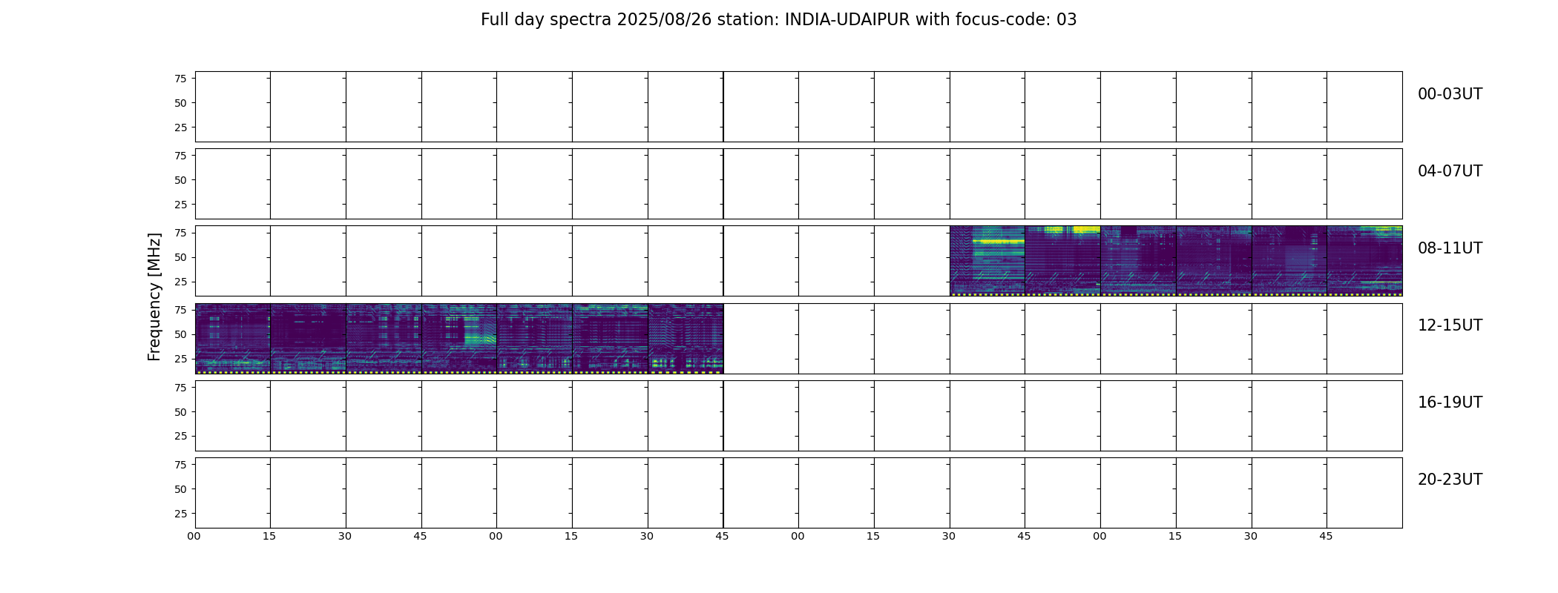This screenshot has width=1558, height=593.
Task: Click the leftmost '00' minute tick on the time axis
Action: pos(194,536)
